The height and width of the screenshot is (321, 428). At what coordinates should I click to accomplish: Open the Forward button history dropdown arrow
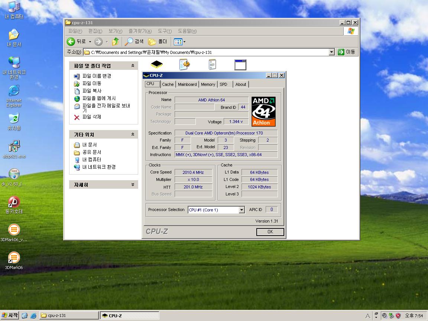pos(107,42)
